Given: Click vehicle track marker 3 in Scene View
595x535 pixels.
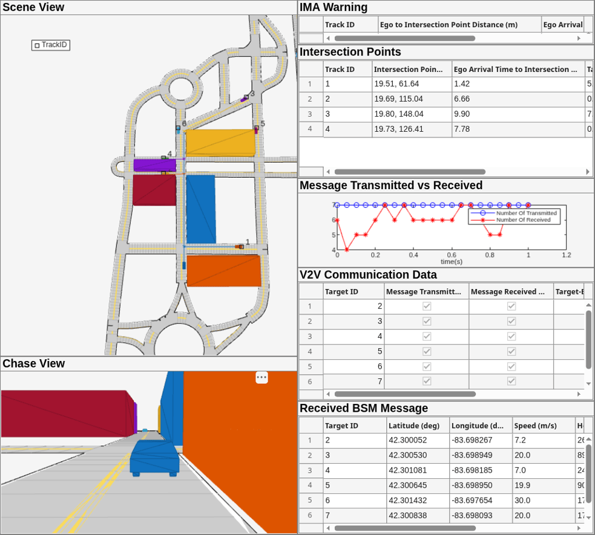Looking at the screenshot, I should [x=246, y=97].
